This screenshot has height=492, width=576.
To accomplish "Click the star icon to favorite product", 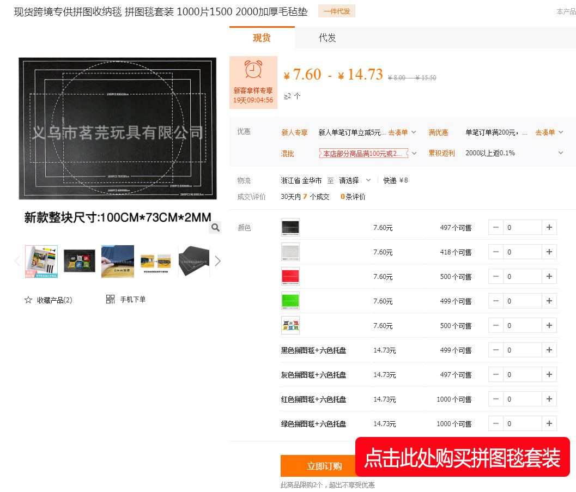I will point(28,300).
